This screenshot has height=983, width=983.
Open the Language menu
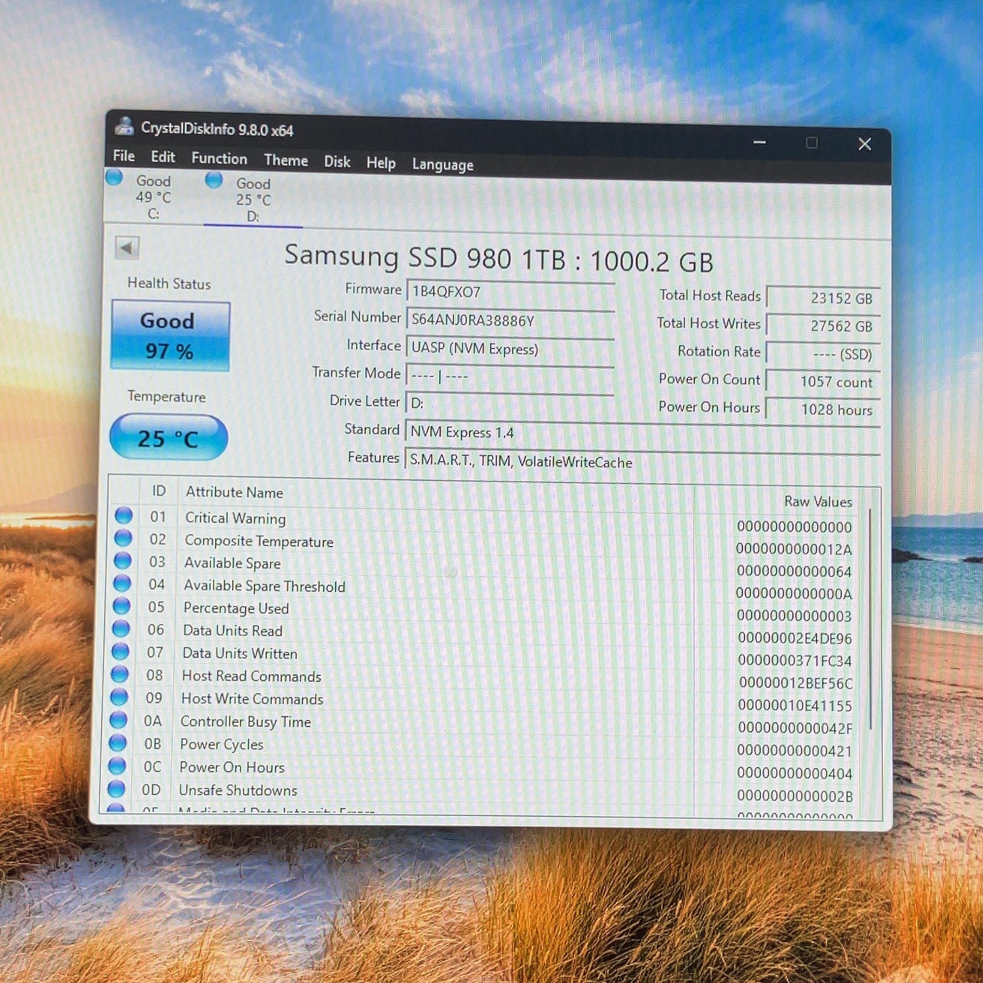point(442,165)
